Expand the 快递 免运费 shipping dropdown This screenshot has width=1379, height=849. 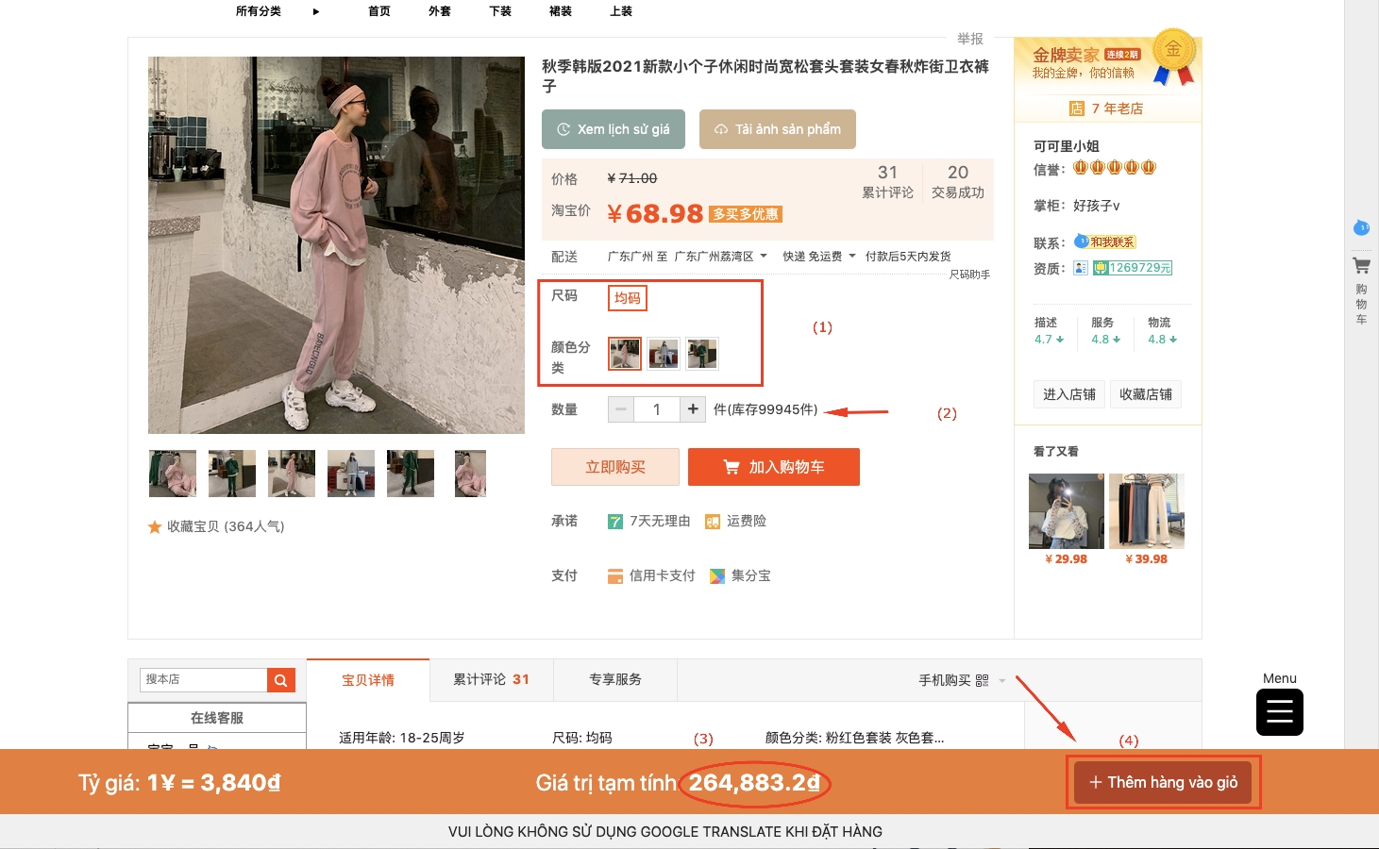click(x=852, y=257)
